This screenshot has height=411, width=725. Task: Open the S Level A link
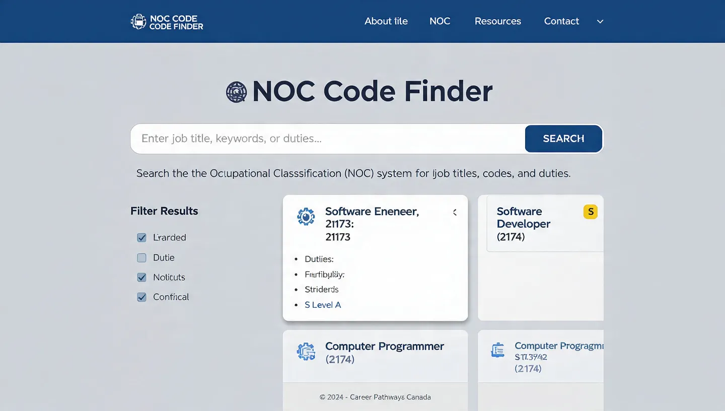click(323, 305)
